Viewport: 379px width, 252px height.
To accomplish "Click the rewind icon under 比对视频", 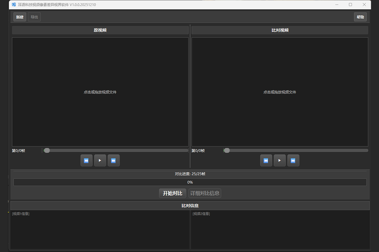I will point(266,160).
